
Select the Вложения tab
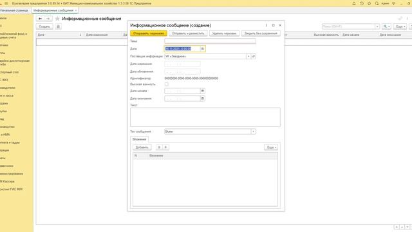click(x=139, y=139)
